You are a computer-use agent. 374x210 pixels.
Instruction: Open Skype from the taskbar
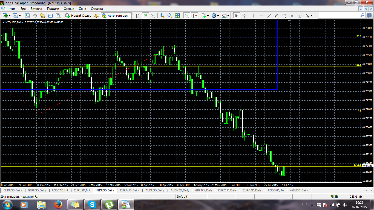92,204
